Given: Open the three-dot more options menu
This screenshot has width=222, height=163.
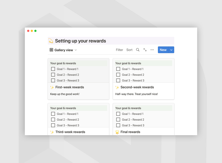Looking at the screenshot, I should pyautogui.click(x=152, y=50).
